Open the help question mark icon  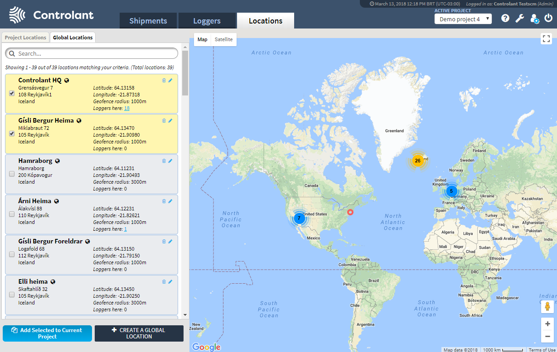pyautogui.click(x=505, y=18)
